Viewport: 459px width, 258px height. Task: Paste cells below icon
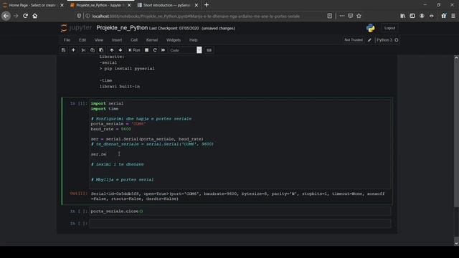click(x=101, y=50)
